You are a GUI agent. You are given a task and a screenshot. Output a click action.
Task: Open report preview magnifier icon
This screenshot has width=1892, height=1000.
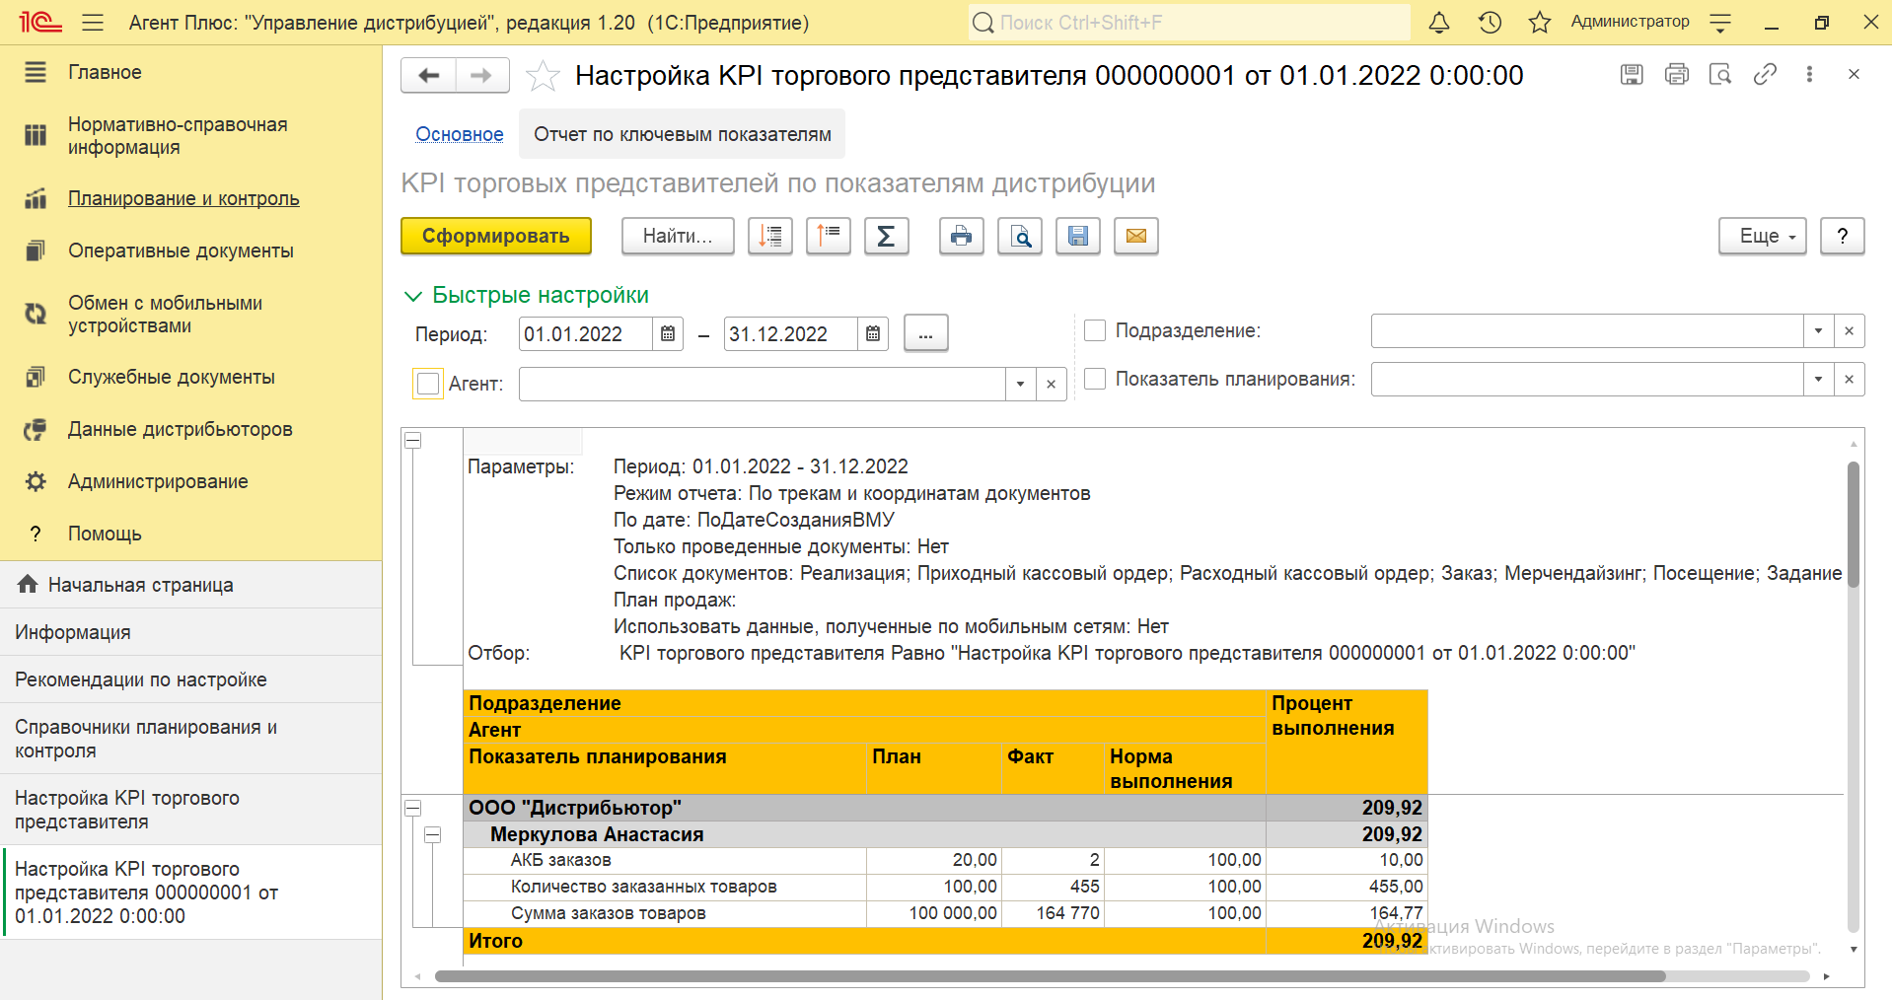[x=1020, y=236]
